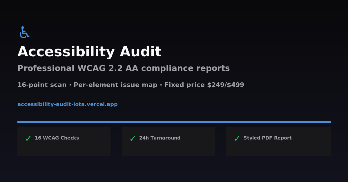Click the 16 WCAG Checks label

pos(57,138)
